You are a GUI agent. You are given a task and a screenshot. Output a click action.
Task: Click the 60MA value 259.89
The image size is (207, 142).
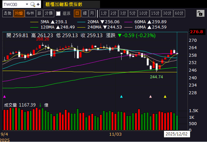[x=159, y=22]
